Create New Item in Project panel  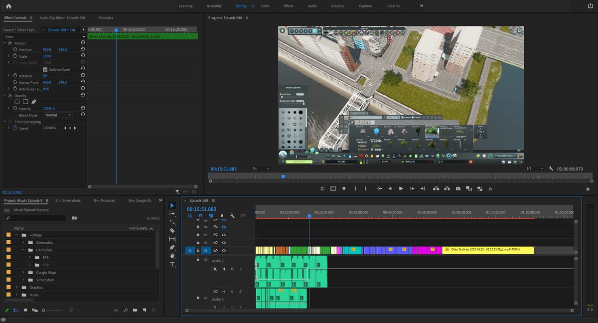point(144,310)
